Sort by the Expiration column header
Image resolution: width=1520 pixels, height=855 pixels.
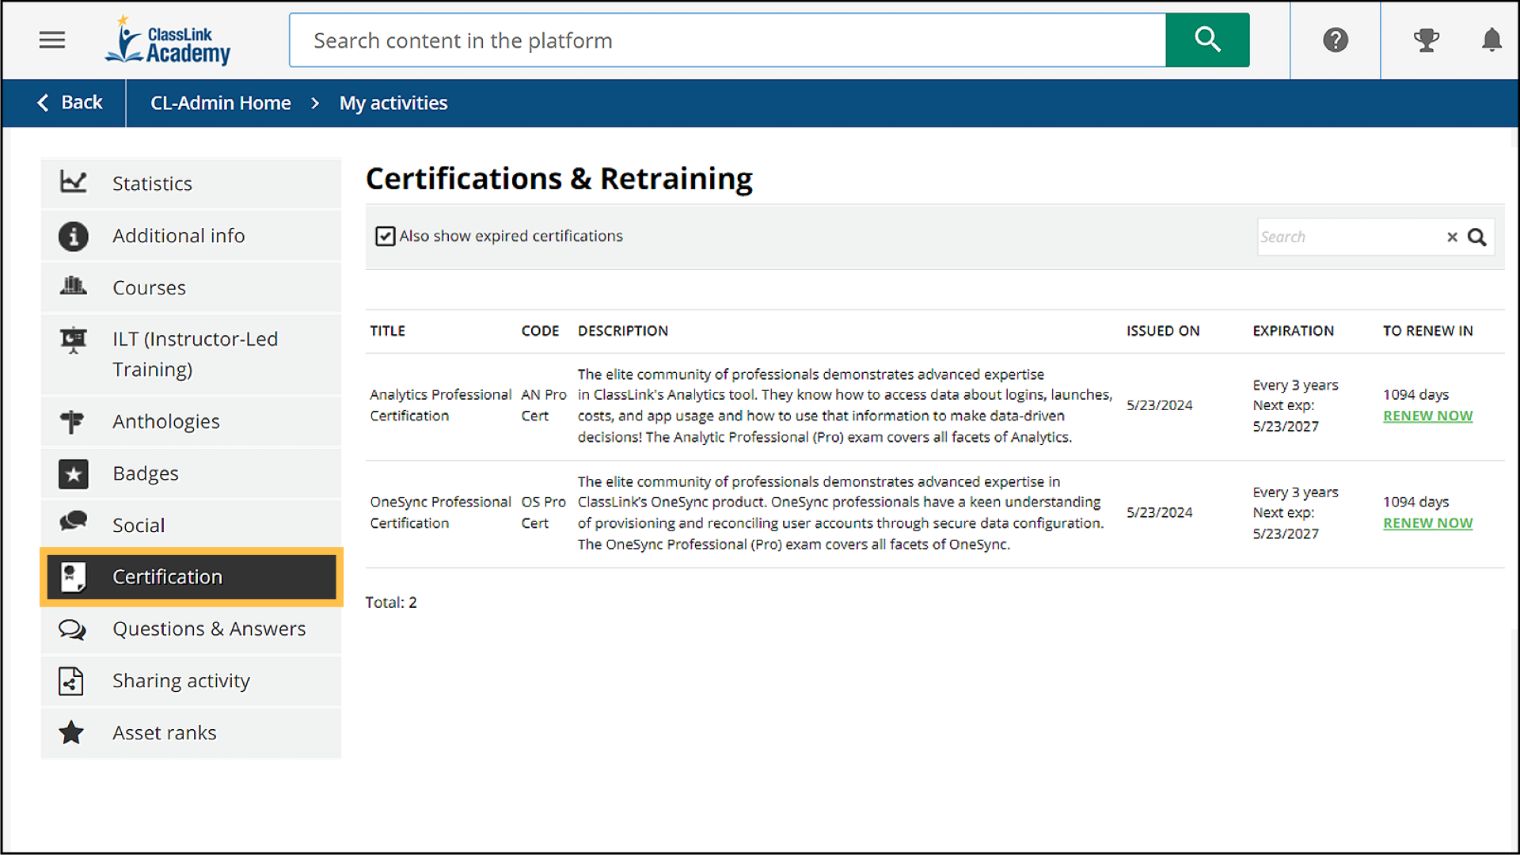(1293, 331)
